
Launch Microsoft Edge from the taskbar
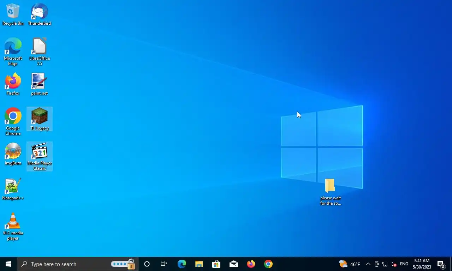pyautogui.click(x=182, y=264)
